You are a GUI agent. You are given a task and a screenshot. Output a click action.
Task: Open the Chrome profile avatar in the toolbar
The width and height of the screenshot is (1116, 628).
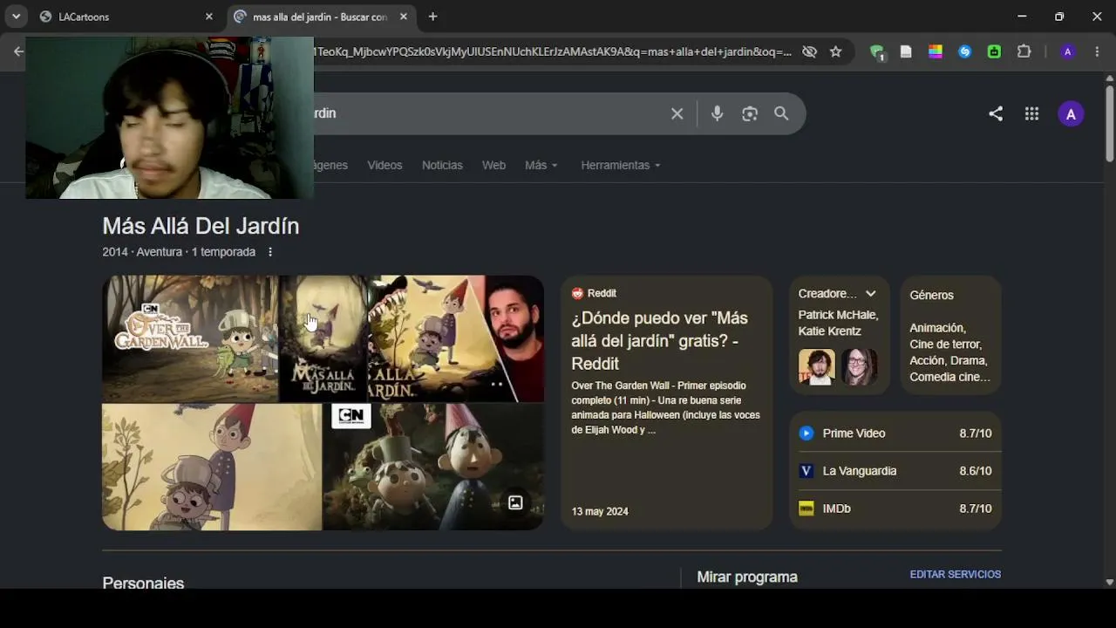tap(1067, 51)
